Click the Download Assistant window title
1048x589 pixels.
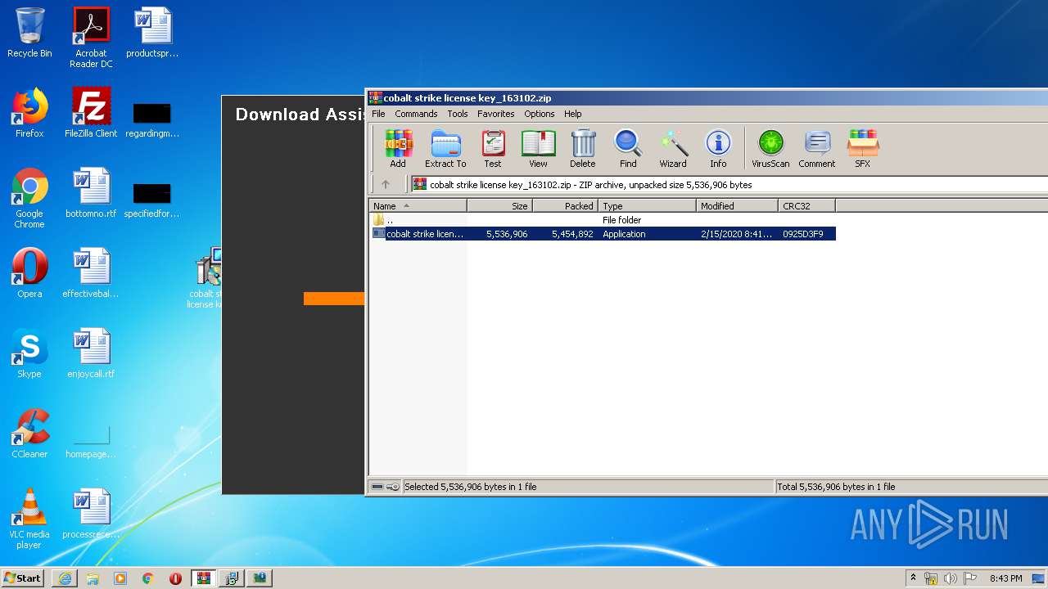coord(300,115)
